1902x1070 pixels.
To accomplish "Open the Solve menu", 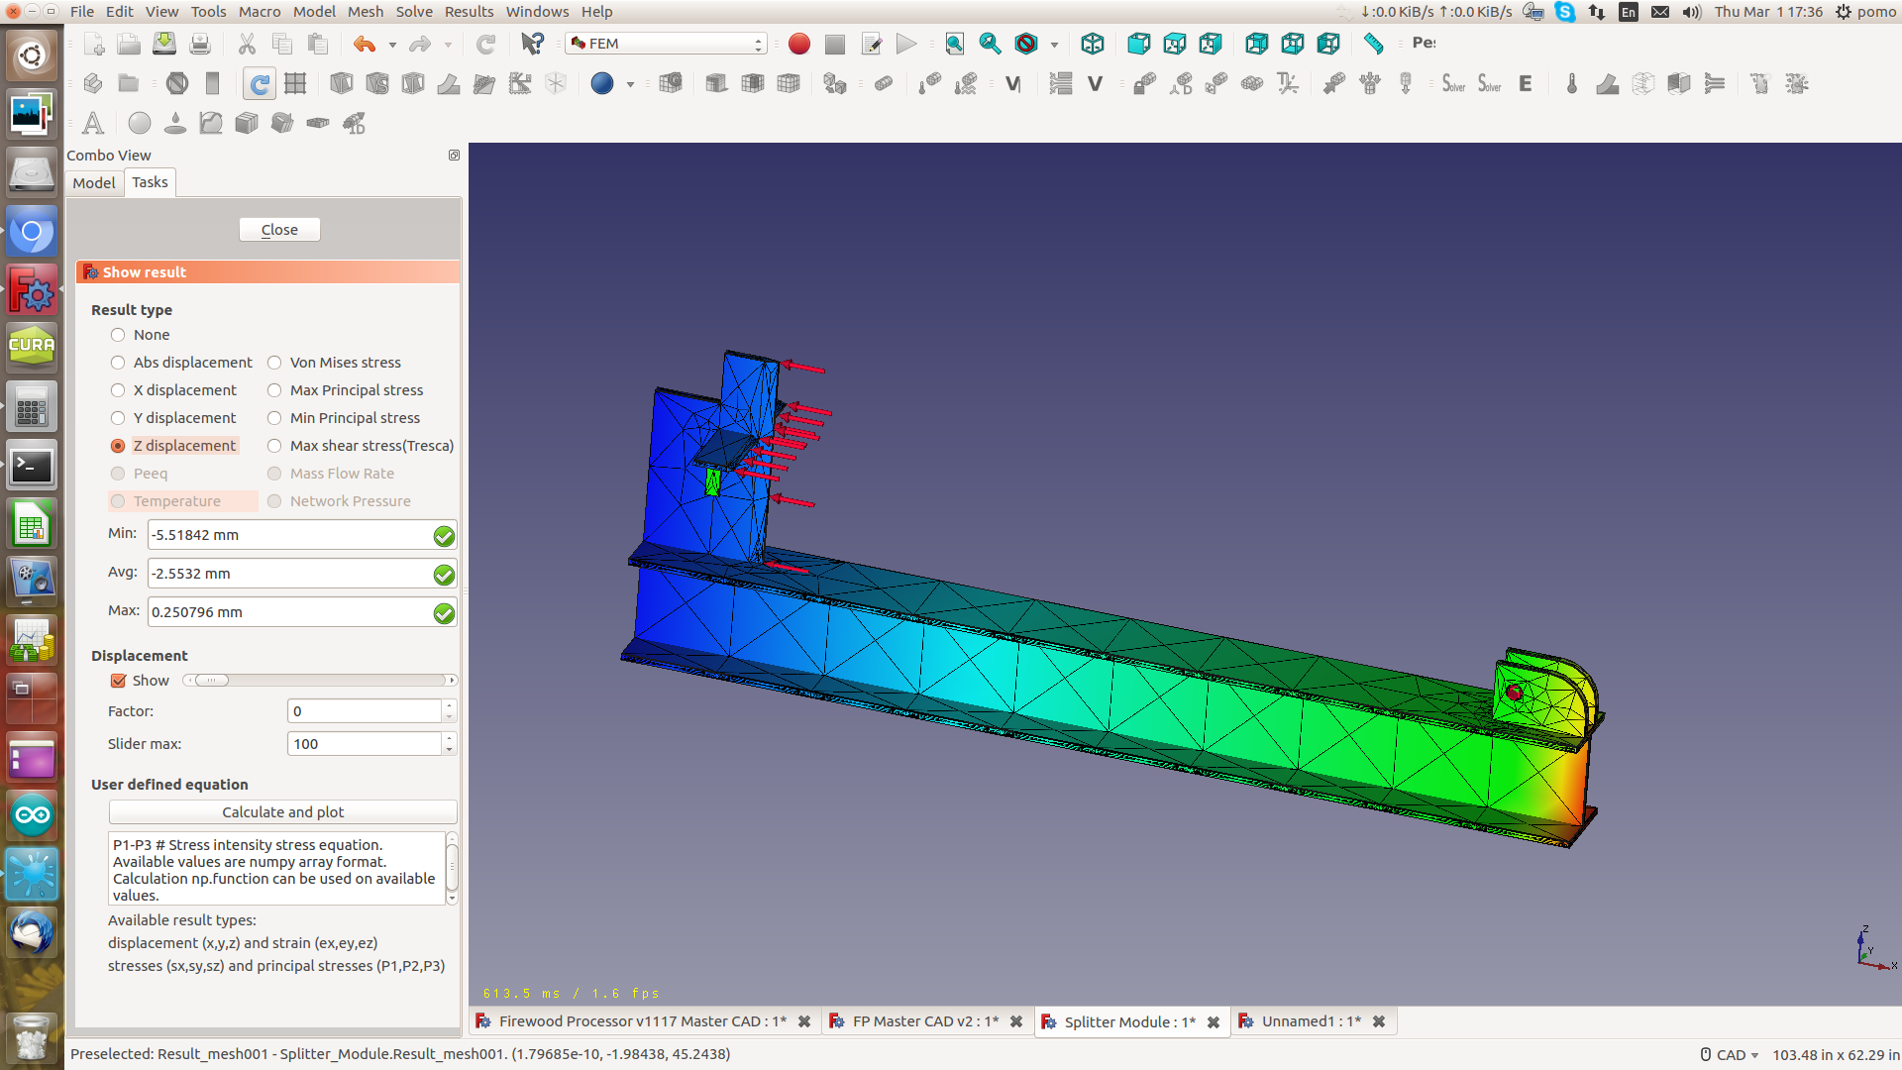I will [414, 12].
